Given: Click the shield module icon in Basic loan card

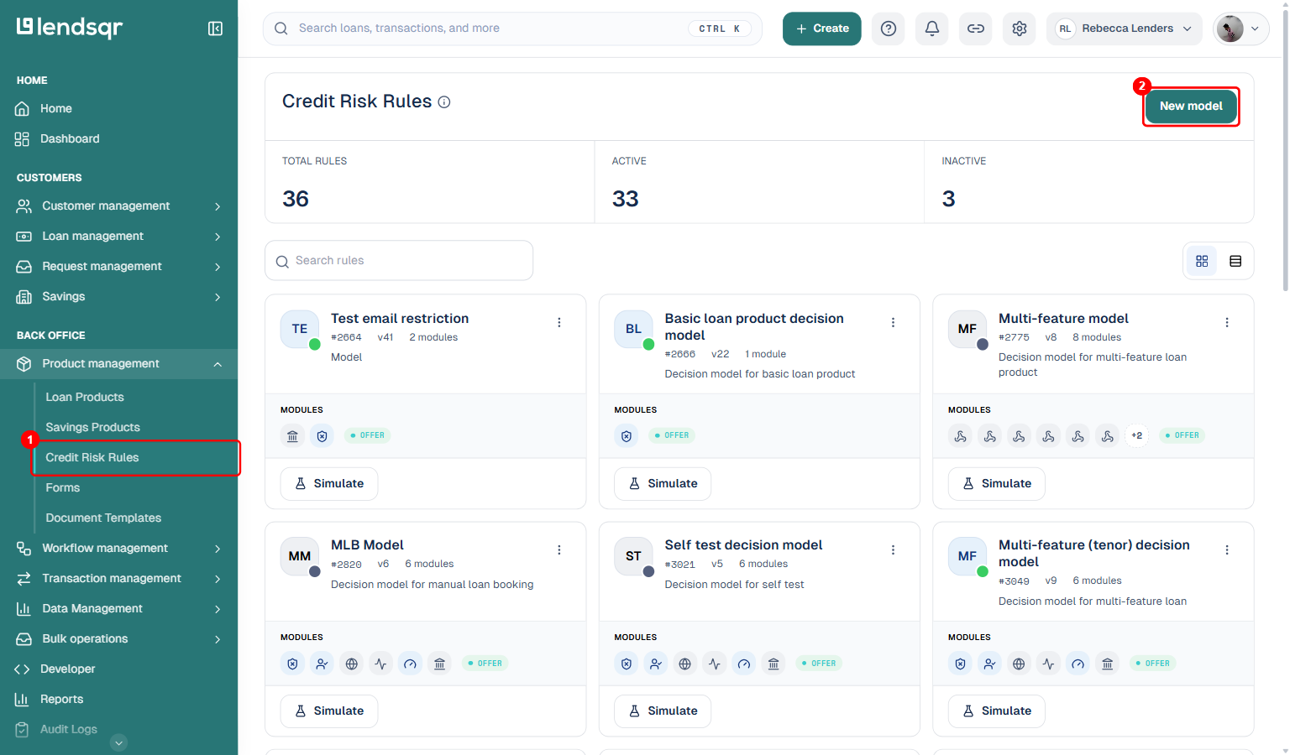Looking at the screenshot, I should [627, 435].
